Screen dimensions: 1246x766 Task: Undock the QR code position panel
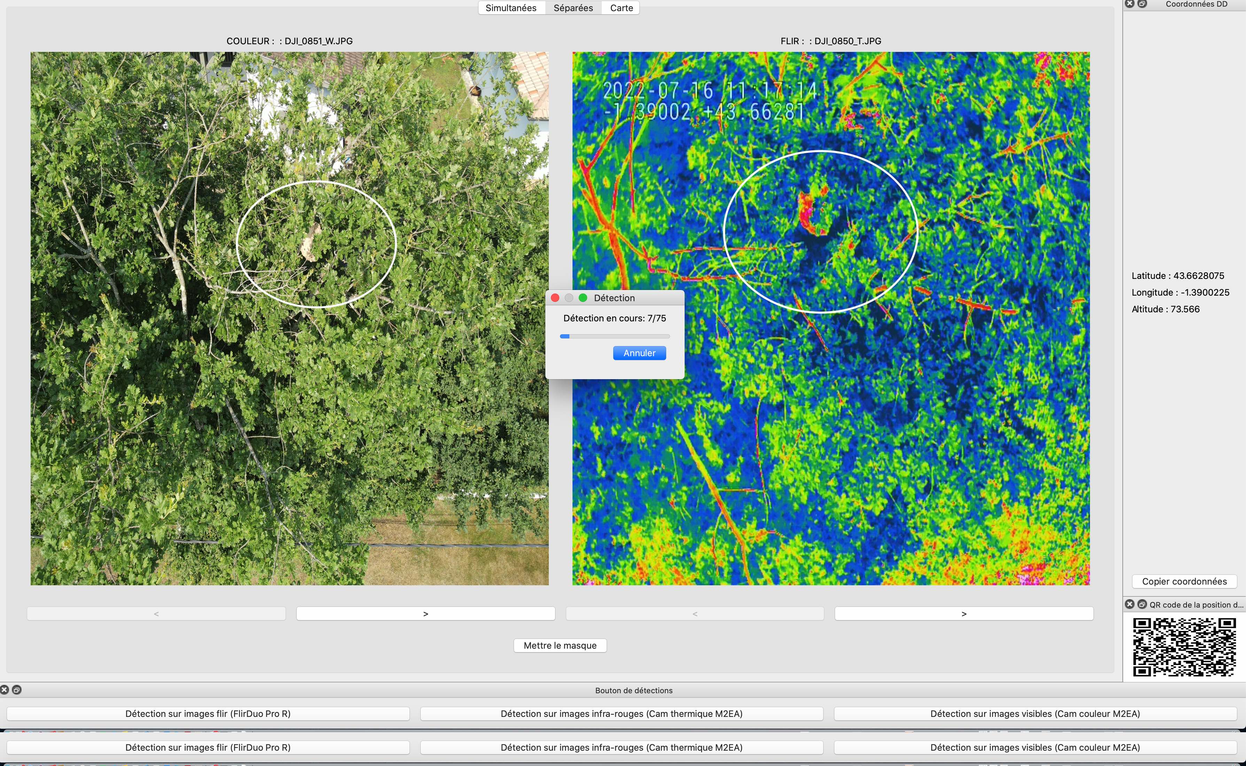[x=1142, y=604]
